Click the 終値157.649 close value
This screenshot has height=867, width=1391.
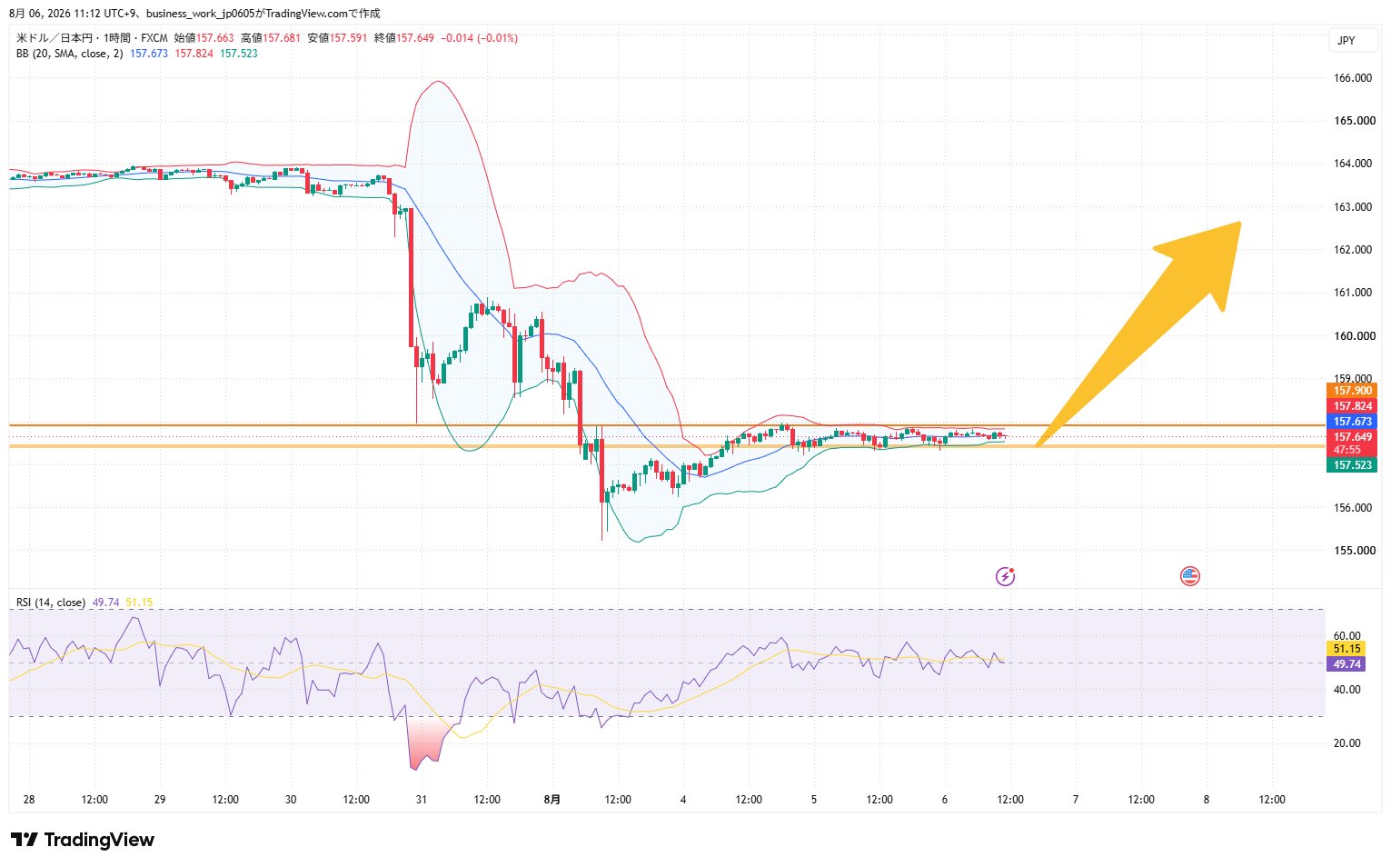(404, 38)
